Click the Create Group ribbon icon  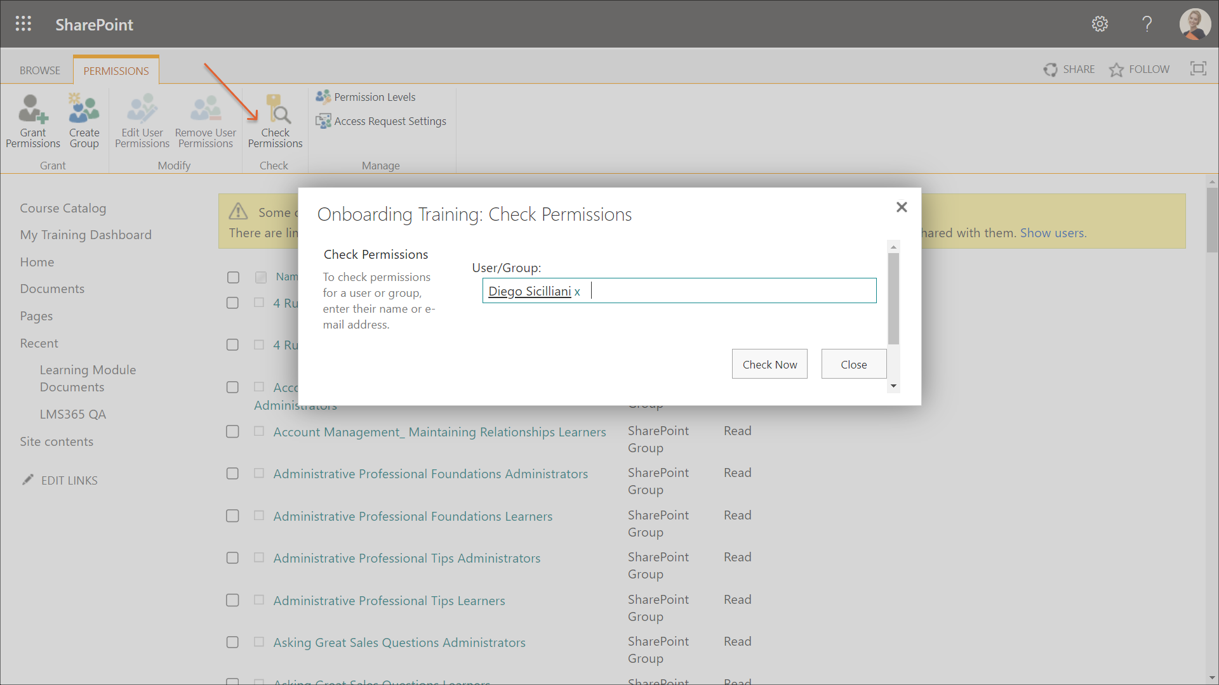[84, 109]
